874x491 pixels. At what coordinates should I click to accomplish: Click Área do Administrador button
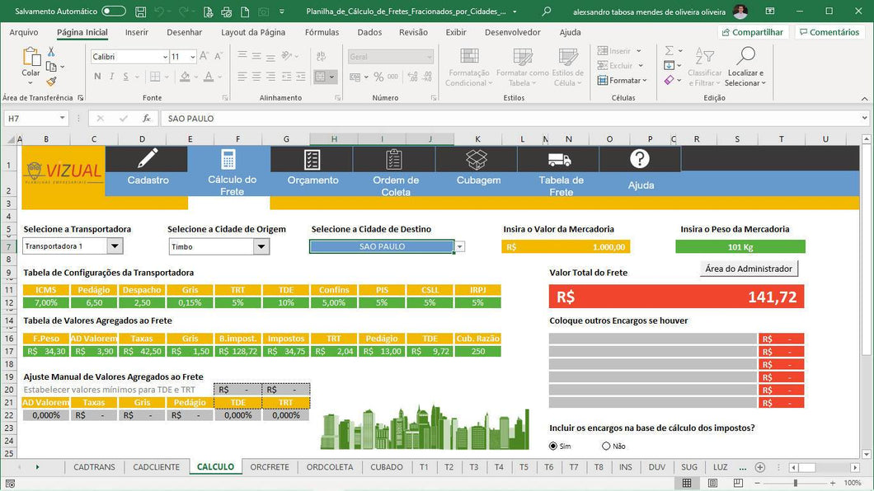pyautogui.click(x=749, y=269)
